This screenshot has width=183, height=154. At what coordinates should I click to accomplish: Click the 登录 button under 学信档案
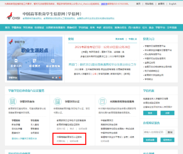150,113
